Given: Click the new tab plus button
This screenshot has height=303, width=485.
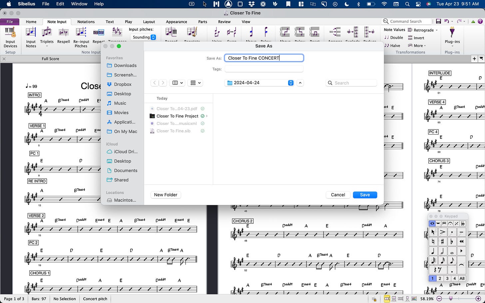Looking at the screenshot, I should pos(474,59).
